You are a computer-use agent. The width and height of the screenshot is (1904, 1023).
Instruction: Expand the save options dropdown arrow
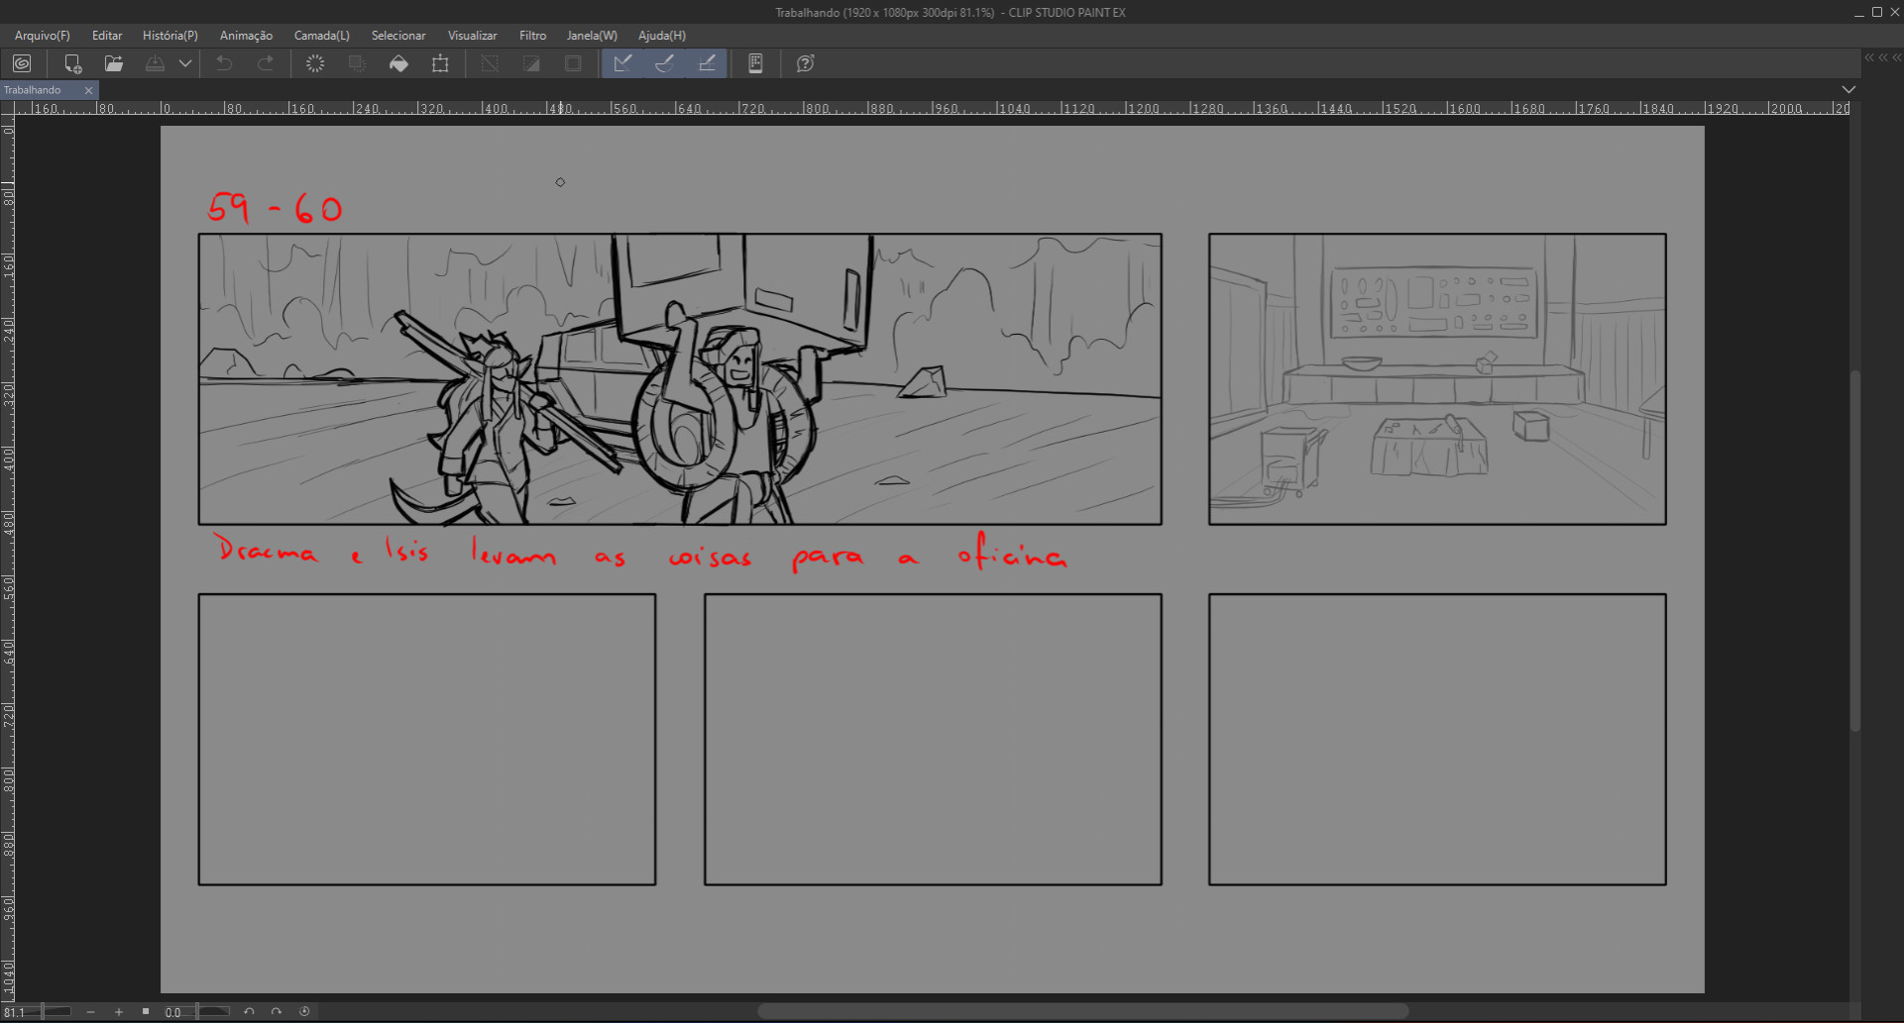(185, 63)
